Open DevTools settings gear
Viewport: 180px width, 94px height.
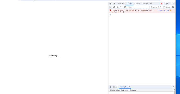167,4
